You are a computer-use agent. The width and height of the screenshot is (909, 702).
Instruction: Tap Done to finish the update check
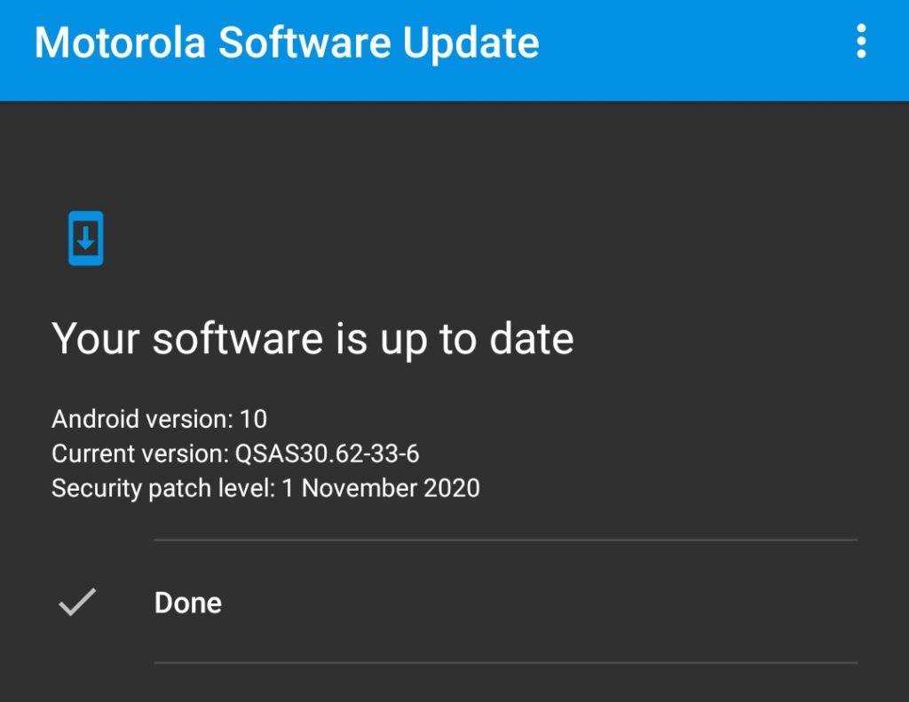click(187, 602)
